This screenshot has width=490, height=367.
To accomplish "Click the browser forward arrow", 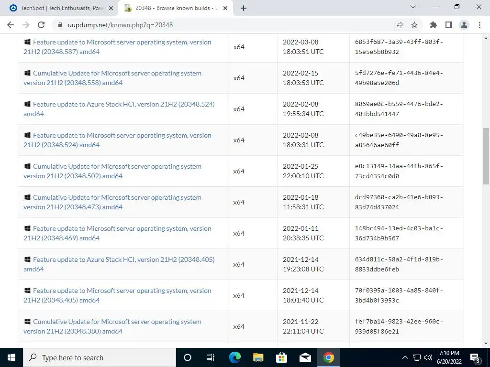I will pyautogui.click(x=26, y=25).
